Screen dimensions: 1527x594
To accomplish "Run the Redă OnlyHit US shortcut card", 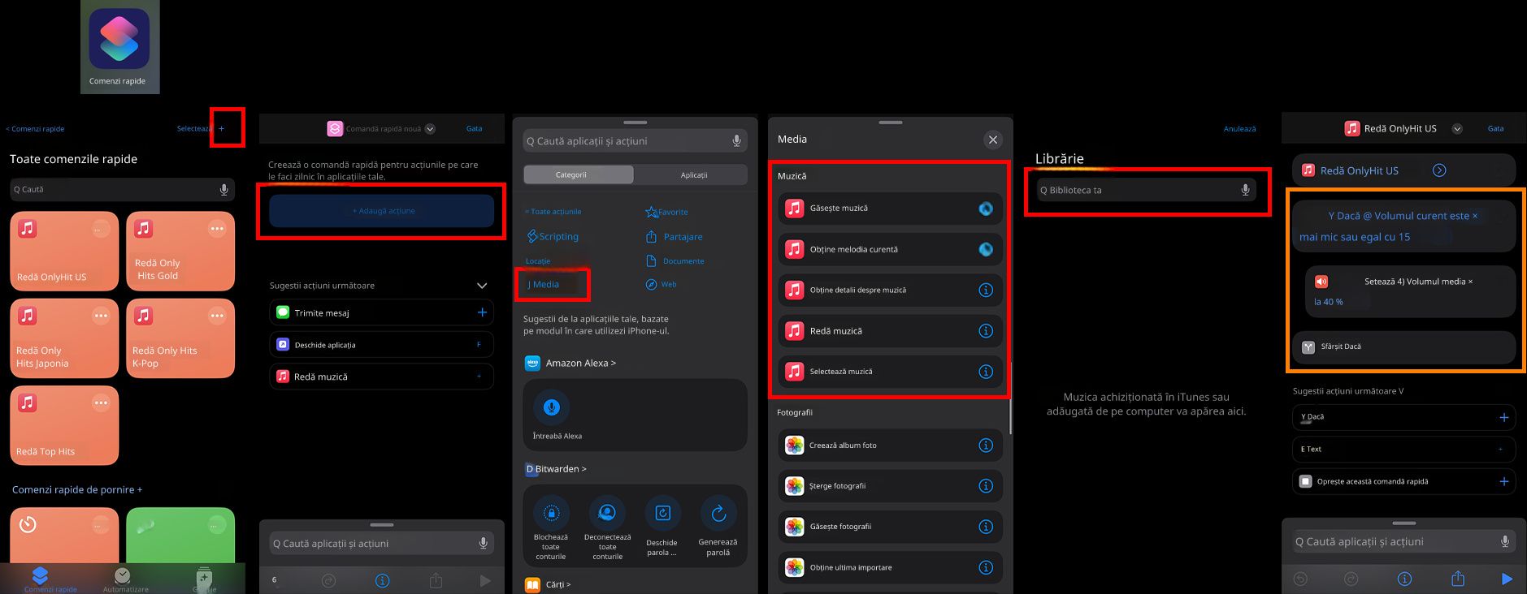I will click(x=64, y=252).
